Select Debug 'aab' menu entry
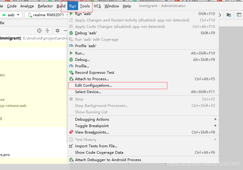Viewport: 243px width, 170px height. point(143,33)
